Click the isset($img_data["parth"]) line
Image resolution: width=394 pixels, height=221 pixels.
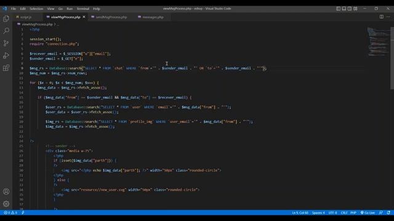click(85, 161)
